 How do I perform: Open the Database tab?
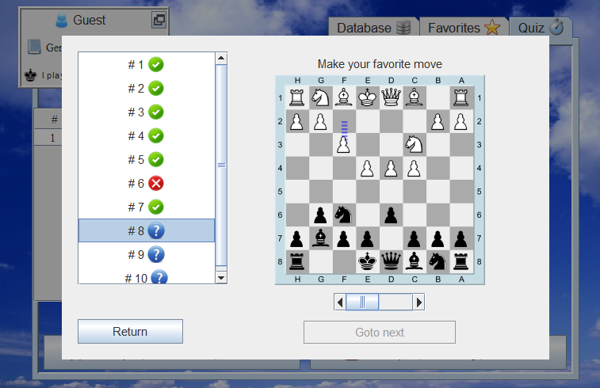[x=373, y=28]
